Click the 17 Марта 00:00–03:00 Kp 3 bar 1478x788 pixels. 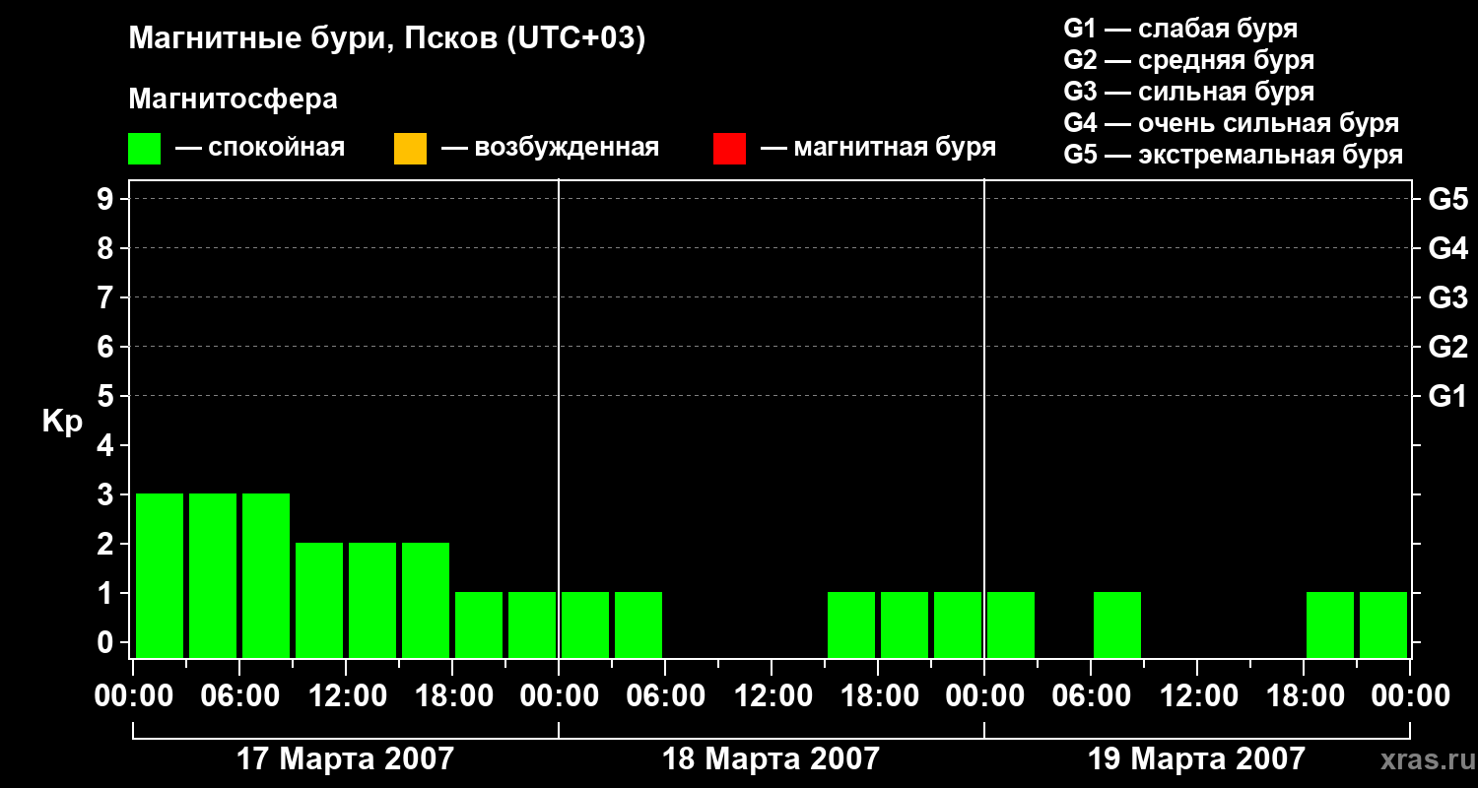(160, 575)
